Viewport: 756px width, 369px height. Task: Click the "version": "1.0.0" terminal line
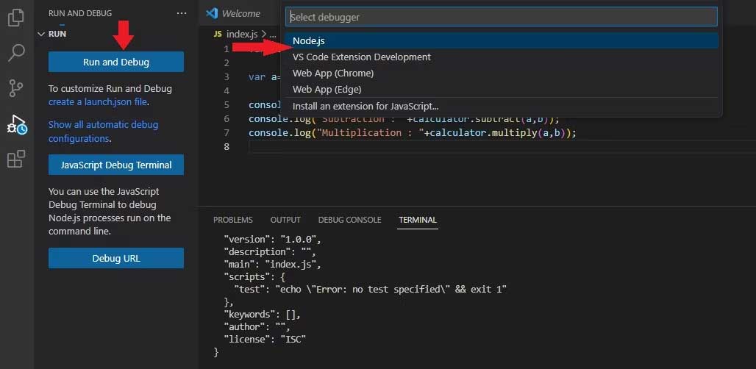pos(272,239)
